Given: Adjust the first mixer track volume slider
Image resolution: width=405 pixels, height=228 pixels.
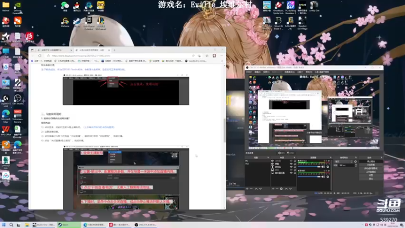Looking at the screenshot, I should pos(309,167).
